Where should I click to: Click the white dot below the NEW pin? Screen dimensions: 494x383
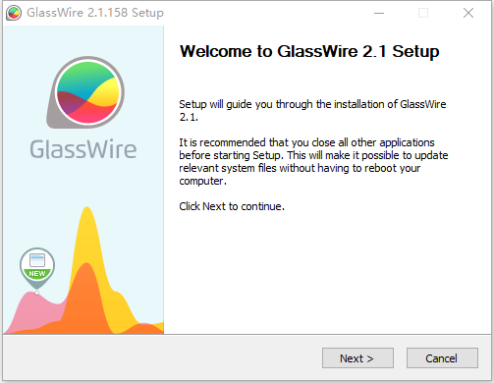[x=36, y=293]
